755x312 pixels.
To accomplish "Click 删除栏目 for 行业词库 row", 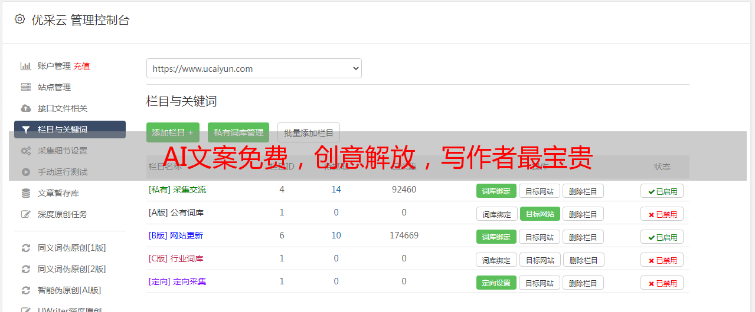I will pos(583,260).
